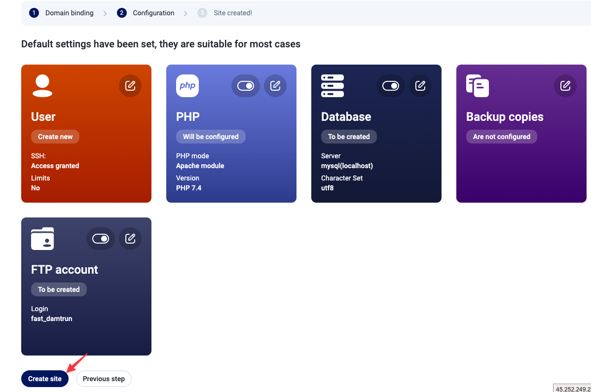The image size is (591, 392).
Task: Click the utf8 character set value
Action: (x=327, y=188)
